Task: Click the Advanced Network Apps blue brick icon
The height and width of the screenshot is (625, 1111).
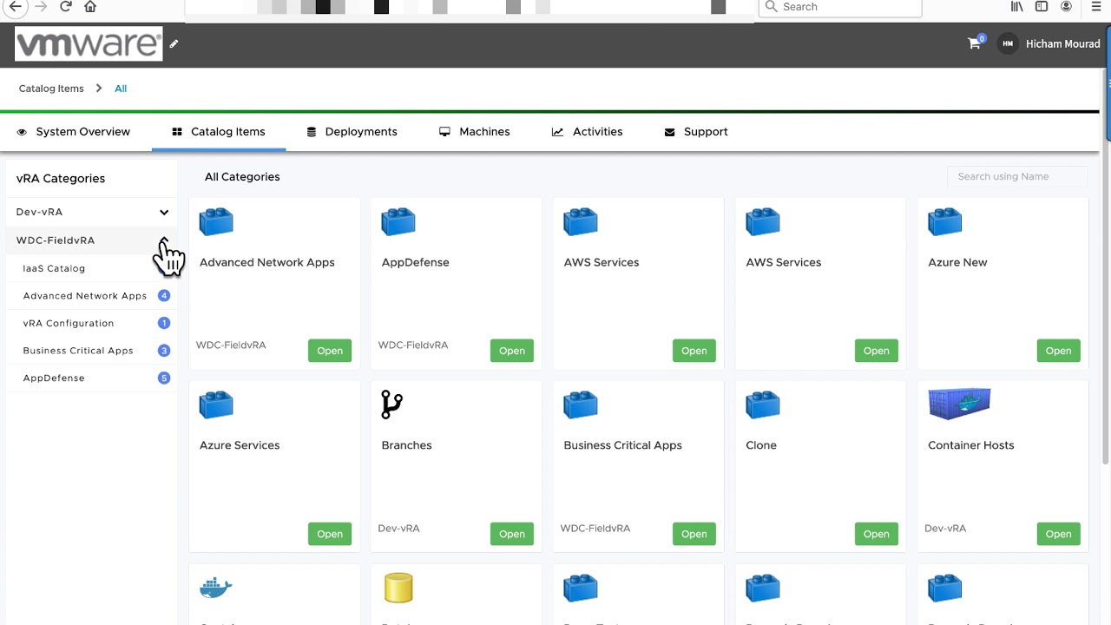Action: coord(215,221)
